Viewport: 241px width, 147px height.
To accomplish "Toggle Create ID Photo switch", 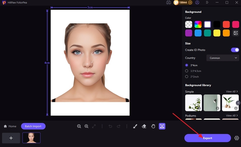I will point(235,50).
